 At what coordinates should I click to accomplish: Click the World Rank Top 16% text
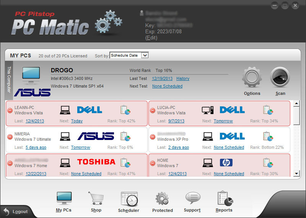coord(151,70)
